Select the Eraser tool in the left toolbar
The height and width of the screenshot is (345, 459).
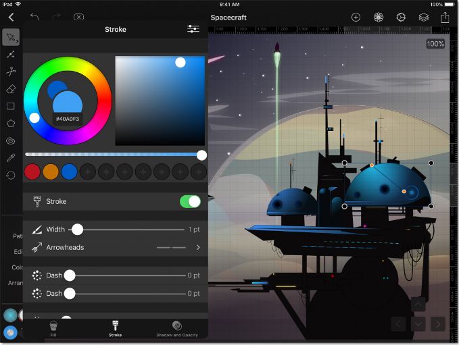tap(11, 89)
